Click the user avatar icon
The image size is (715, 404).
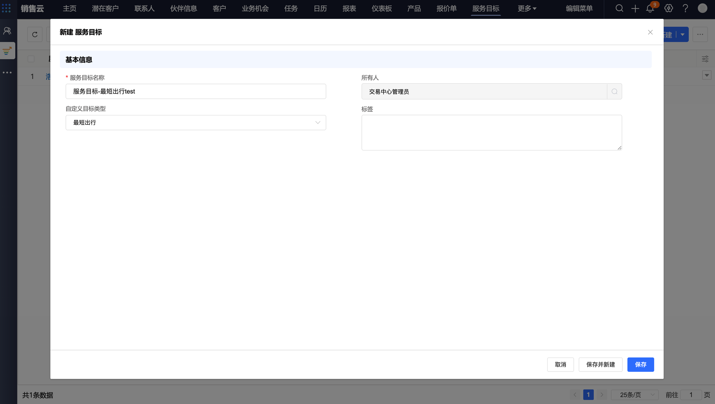(x=702, y=9)
